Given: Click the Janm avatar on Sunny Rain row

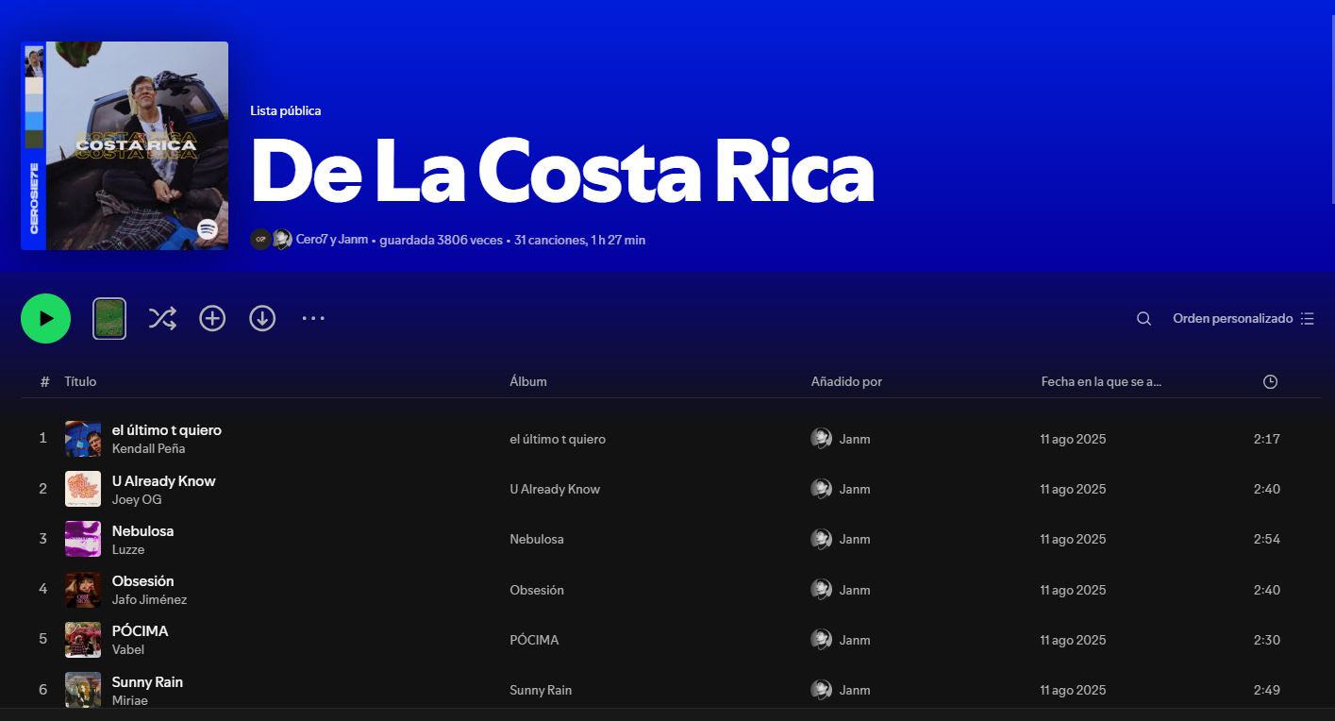Looking at the screenshot, I should pos(821,690).
